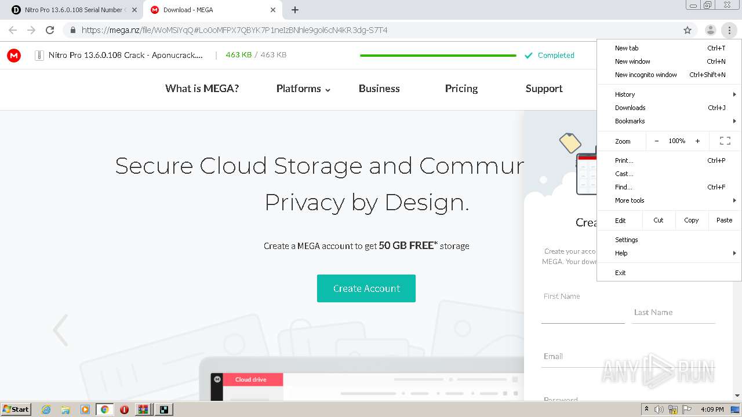Click the padlock site info icon
Screen dimensions: 742x417
pyautogui.click(x=72, y=30)
